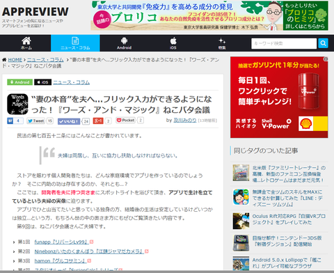
Task: Click the green Android tag badge
Action: (x=19, y=82)
